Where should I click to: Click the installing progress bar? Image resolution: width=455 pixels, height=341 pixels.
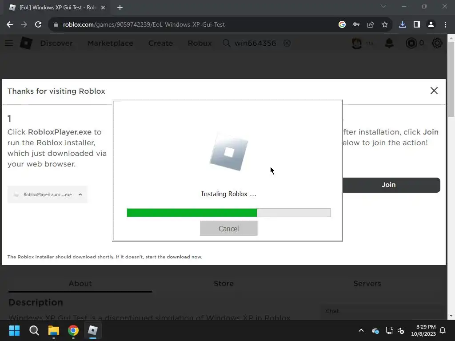tap(229, 213)
